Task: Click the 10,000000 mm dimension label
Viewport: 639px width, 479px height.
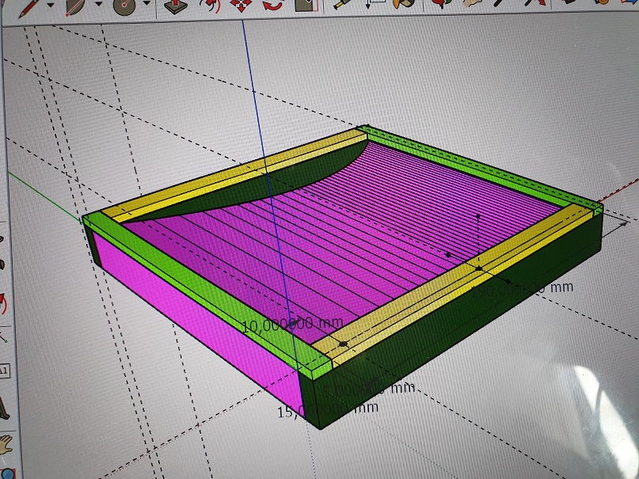Action: (280, 325)
